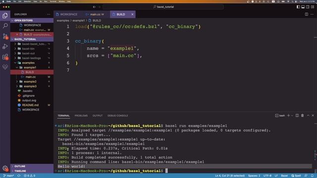Expand the bazel-bazel_tutorial folder
Screen dimensions: 317x178
tap(32, 44)
